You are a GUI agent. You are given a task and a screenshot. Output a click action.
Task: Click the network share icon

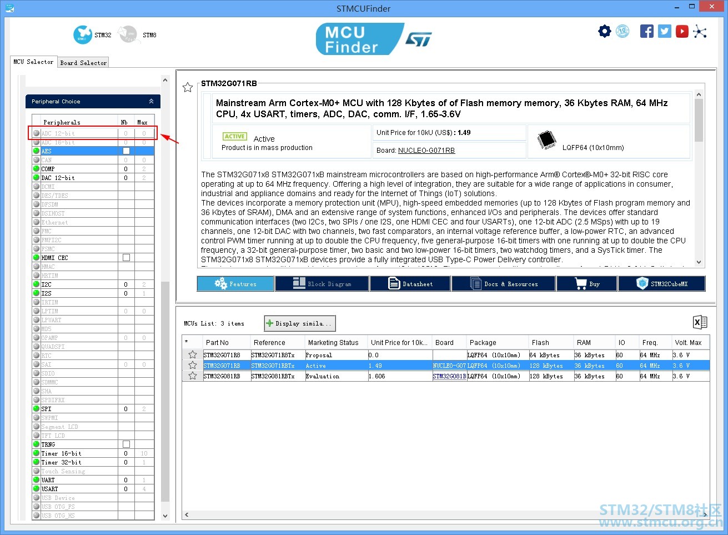[x=700, y=31]
